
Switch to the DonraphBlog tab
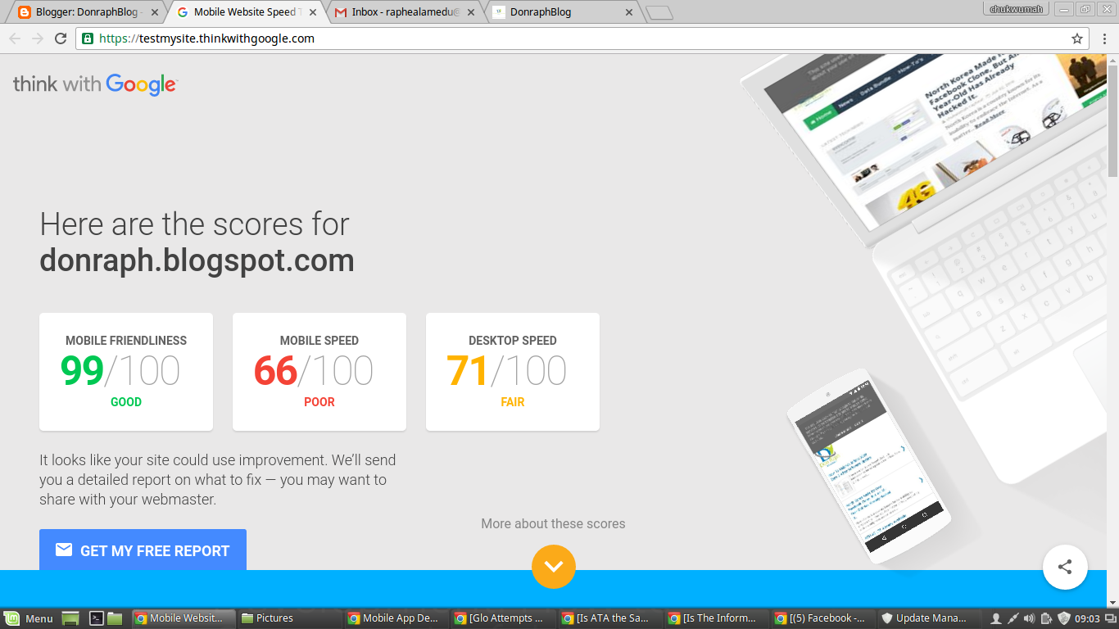[x=561, y=12]
